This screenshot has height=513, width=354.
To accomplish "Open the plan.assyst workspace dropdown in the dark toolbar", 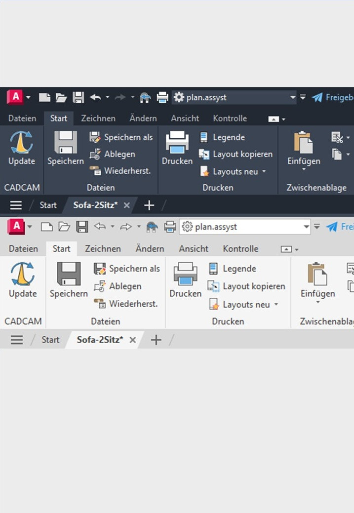I will (x=293, y=97).
